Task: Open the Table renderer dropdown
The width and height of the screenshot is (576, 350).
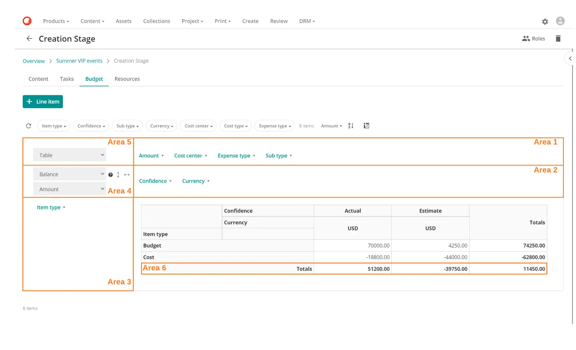Action: [x=70, y=155]
